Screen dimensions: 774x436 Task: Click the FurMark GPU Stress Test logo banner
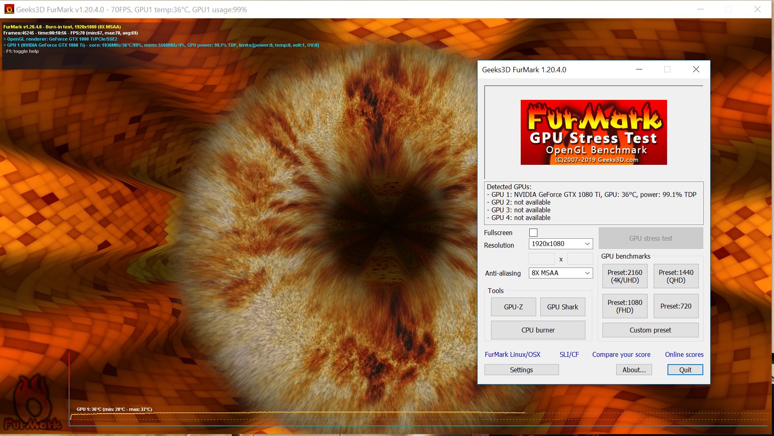[594, 132]
